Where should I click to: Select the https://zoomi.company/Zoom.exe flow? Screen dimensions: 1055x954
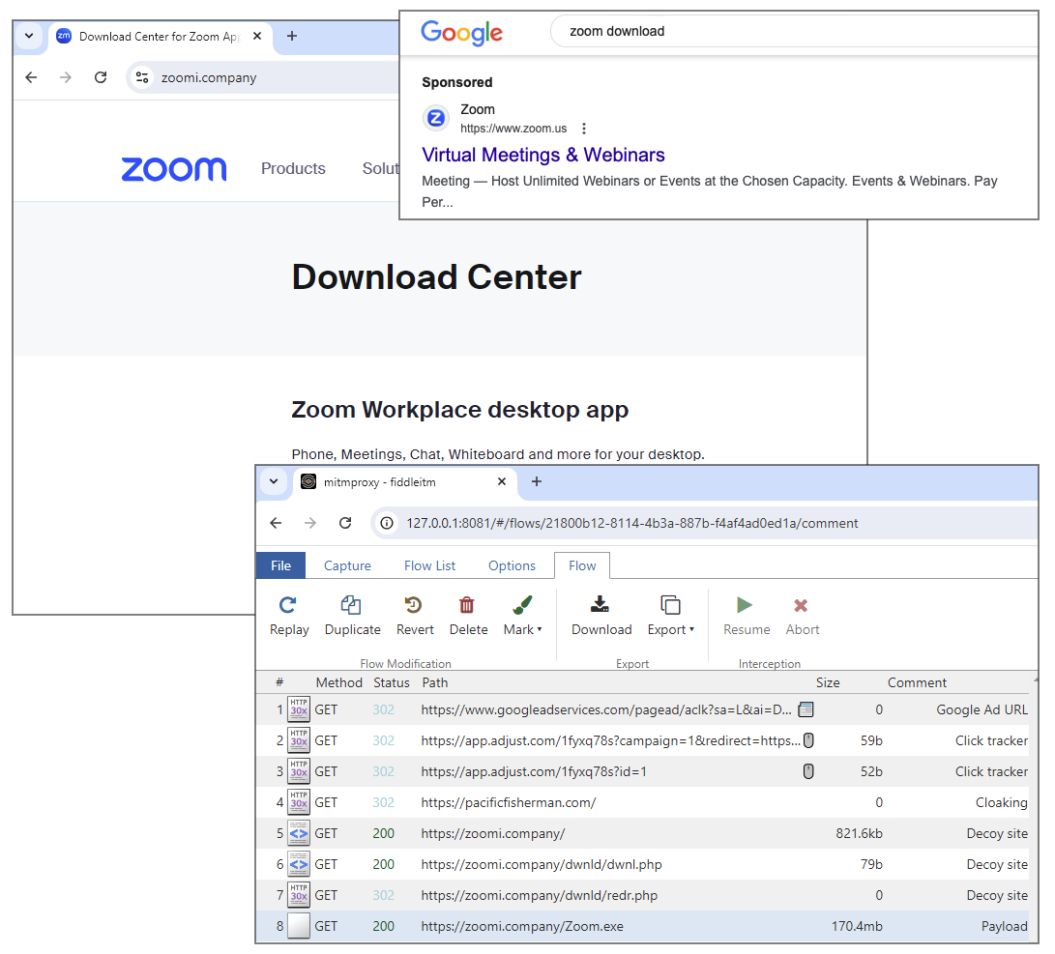(642, 926)
